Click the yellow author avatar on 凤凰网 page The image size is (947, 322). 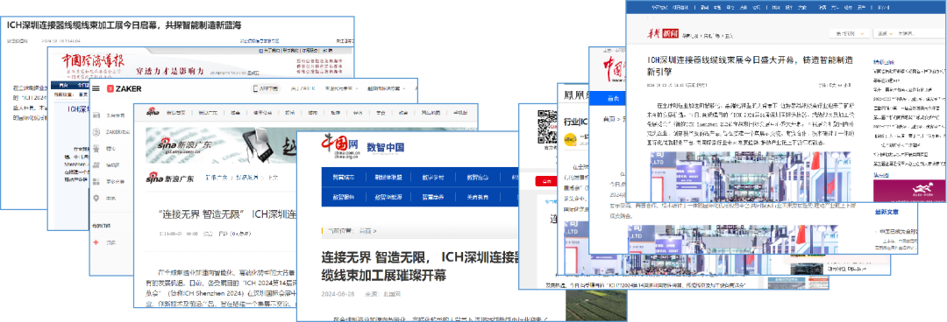tap(569, 139)
